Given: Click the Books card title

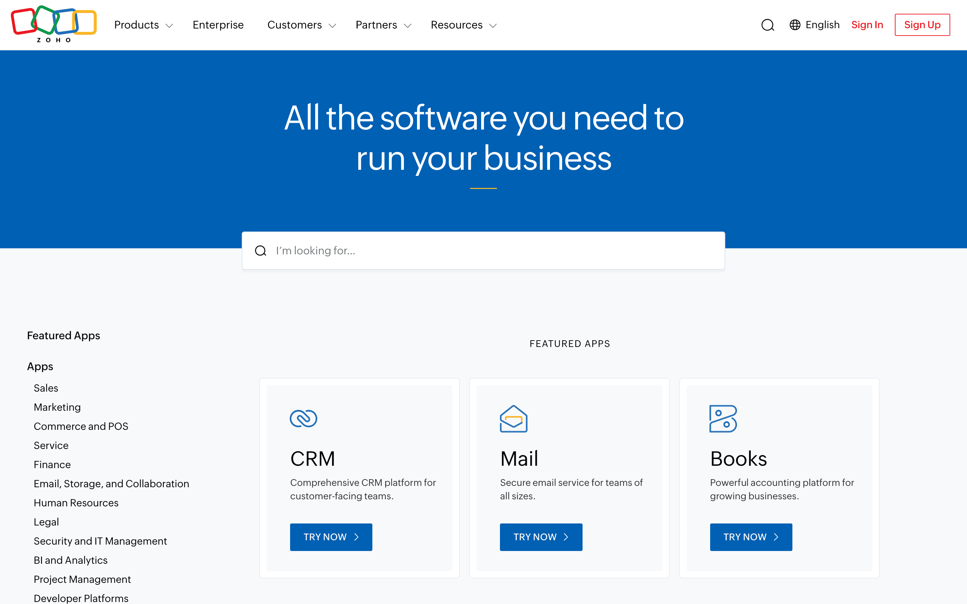Looking at the screenshot, I should [x=738, y=459].
